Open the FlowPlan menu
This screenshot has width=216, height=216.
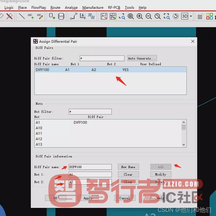tap(39, 7)
